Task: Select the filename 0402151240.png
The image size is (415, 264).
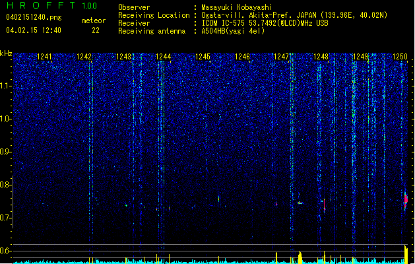Action: click(34, 17)
